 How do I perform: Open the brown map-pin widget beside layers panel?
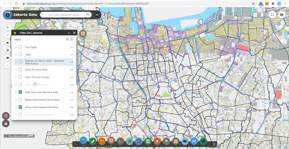83,33
